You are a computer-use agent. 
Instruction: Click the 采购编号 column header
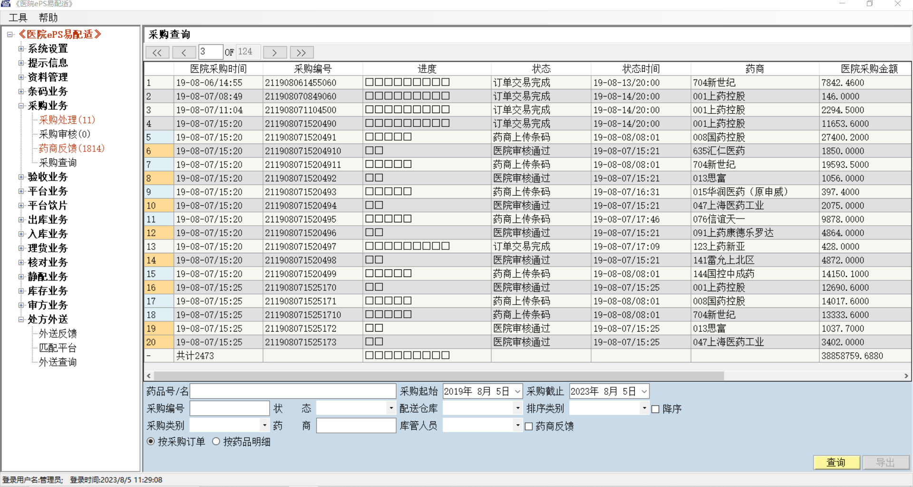(313, 69)
